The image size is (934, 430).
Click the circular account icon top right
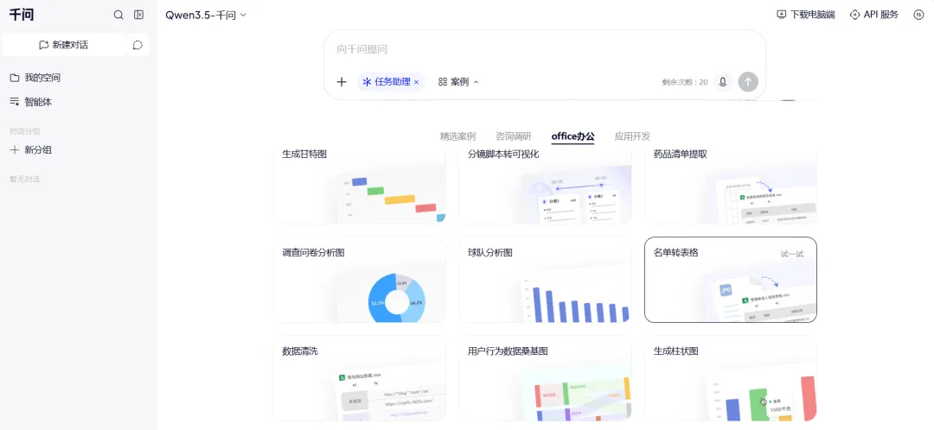click(x=918, y=15)
